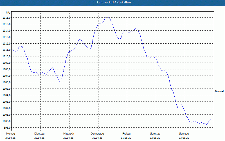
Task: Click the date 01.05.26
Action: point(126,138)
